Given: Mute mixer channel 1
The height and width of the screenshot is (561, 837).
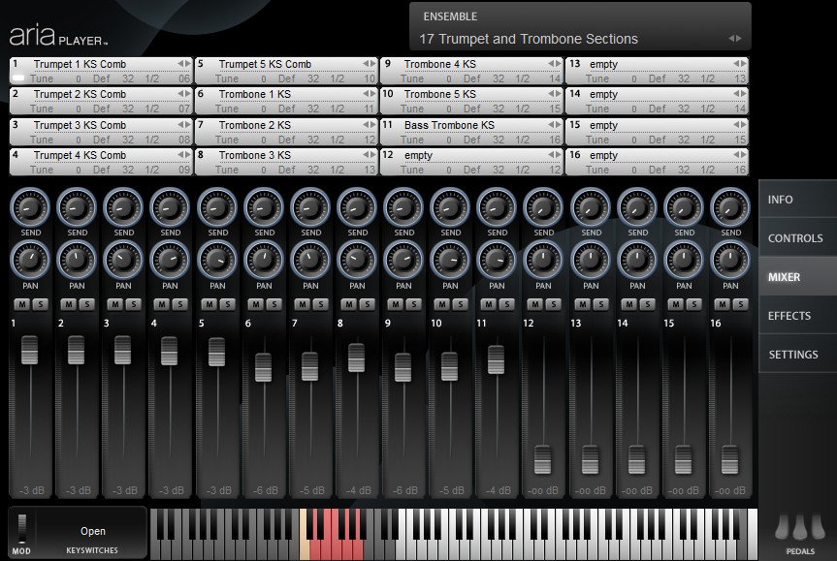Looking at the screenshot, I should pyautogui.click(x=22, y=304).
